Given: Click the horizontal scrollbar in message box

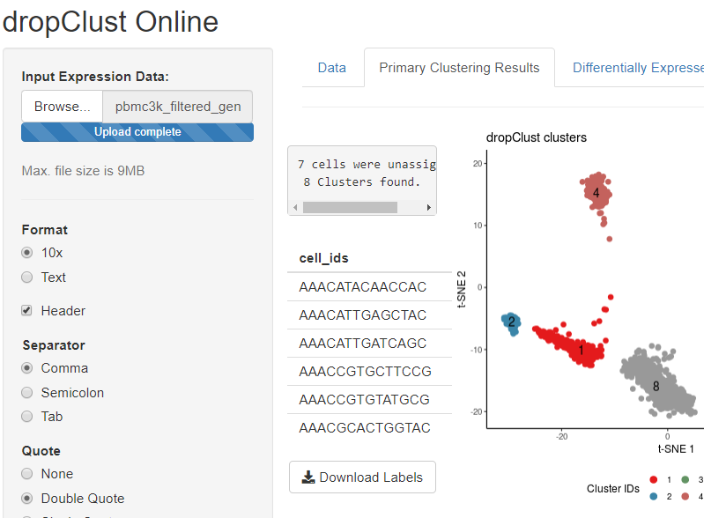Looking at the screenshot, I should pos(350,207).
